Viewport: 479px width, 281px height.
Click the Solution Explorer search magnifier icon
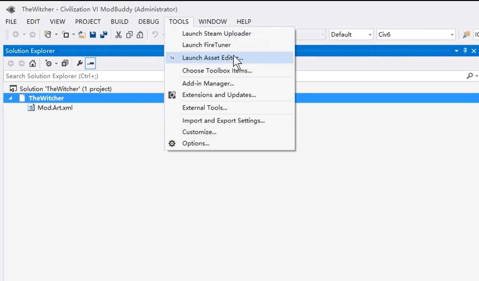[x=470, y=76]
